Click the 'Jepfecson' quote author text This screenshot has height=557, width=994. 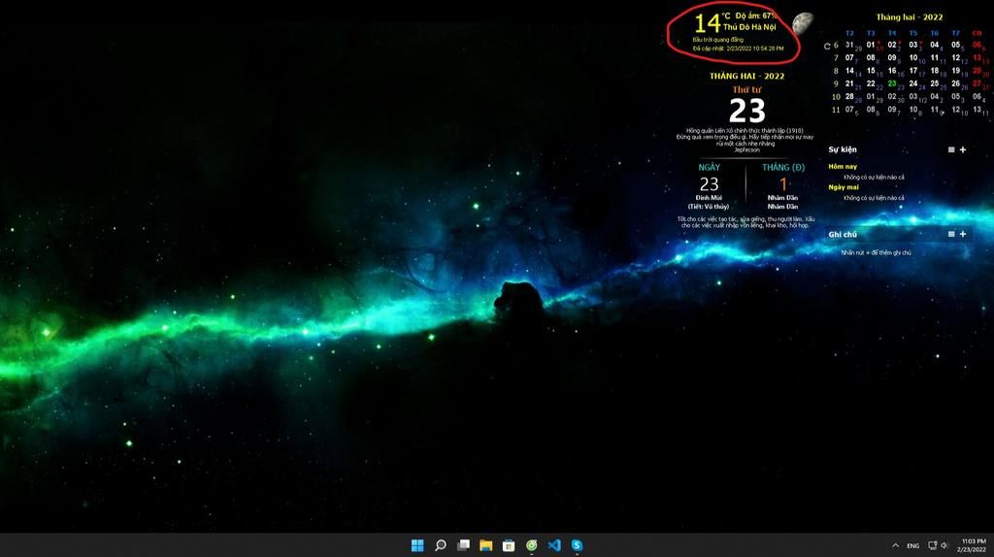(746, 150)
